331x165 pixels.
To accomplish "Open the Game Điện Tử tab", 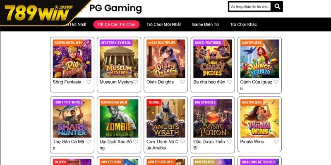I will pyautogui.click(x=205, y=24).
